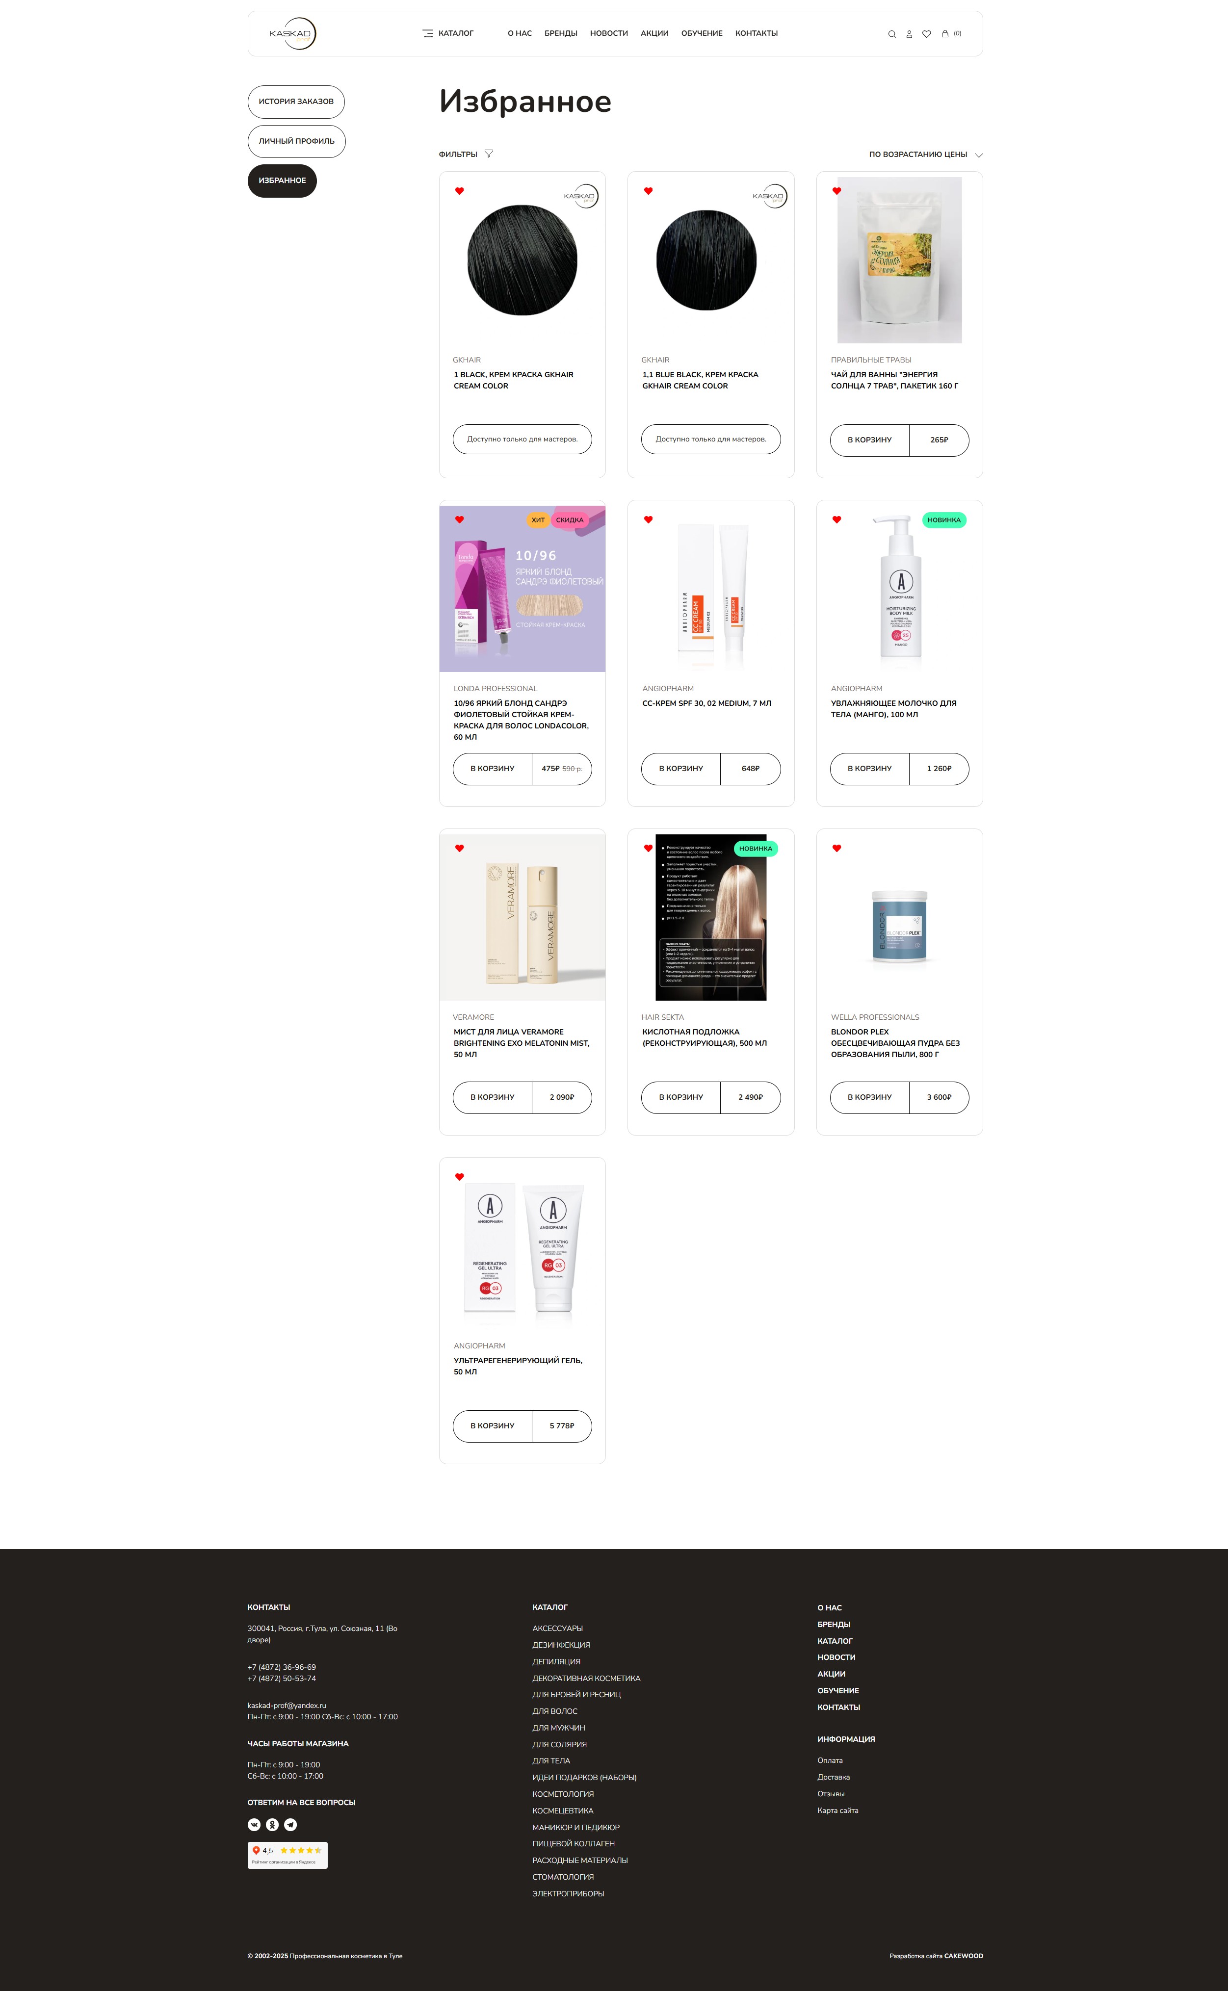
Task: Toggle heart on Blondor Plex powder
Action: click(836, 849)
